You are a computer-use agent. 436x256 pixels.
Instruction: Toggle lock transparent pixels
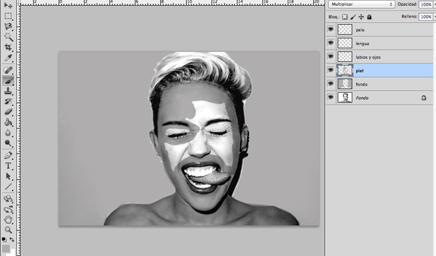(x=344, y=17)
